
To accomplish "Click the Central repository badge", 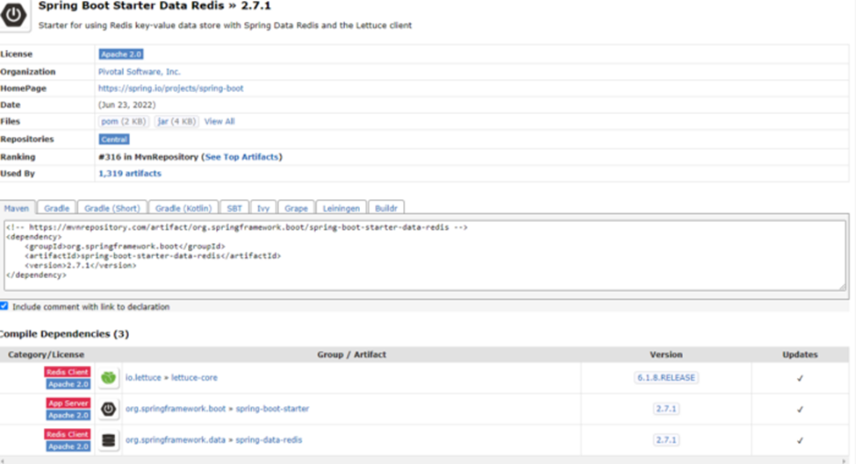I will 114,139.
